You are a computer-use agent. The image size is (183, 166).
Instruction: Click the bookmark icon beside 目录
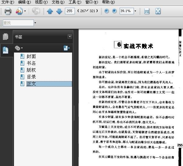tap(22, 77)
